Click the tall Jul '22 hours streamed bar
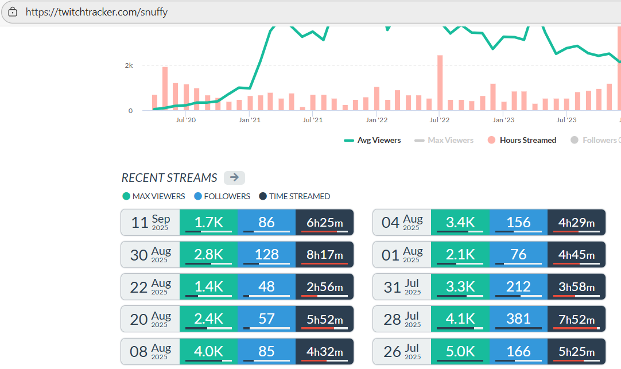Image resolution: width=621 pixels, height=369 pixels. tap(440, 83)
